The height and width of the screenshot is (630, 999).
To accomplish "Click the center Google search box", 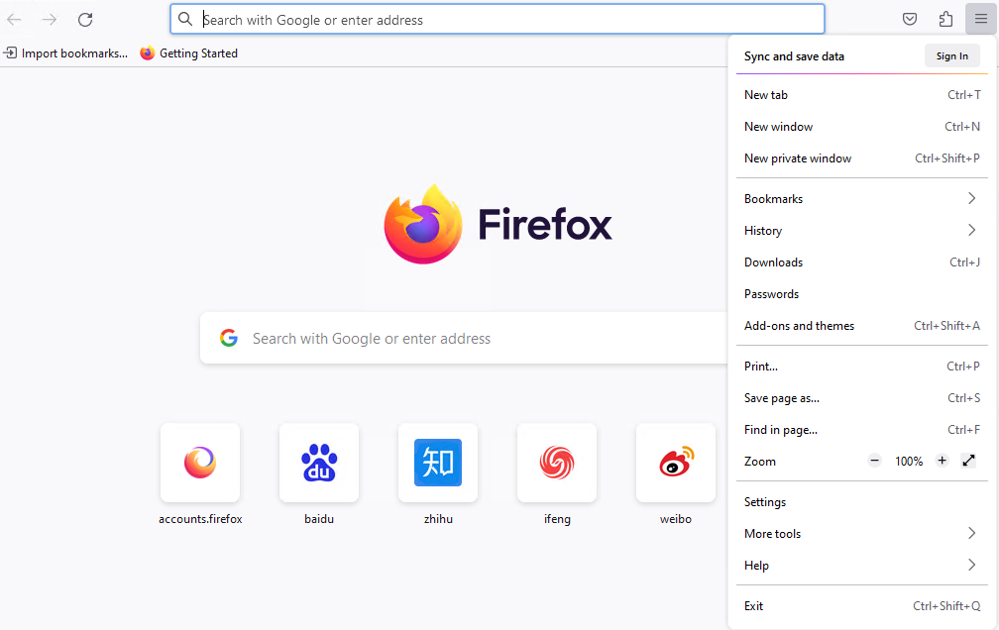I will coord(464,338).
